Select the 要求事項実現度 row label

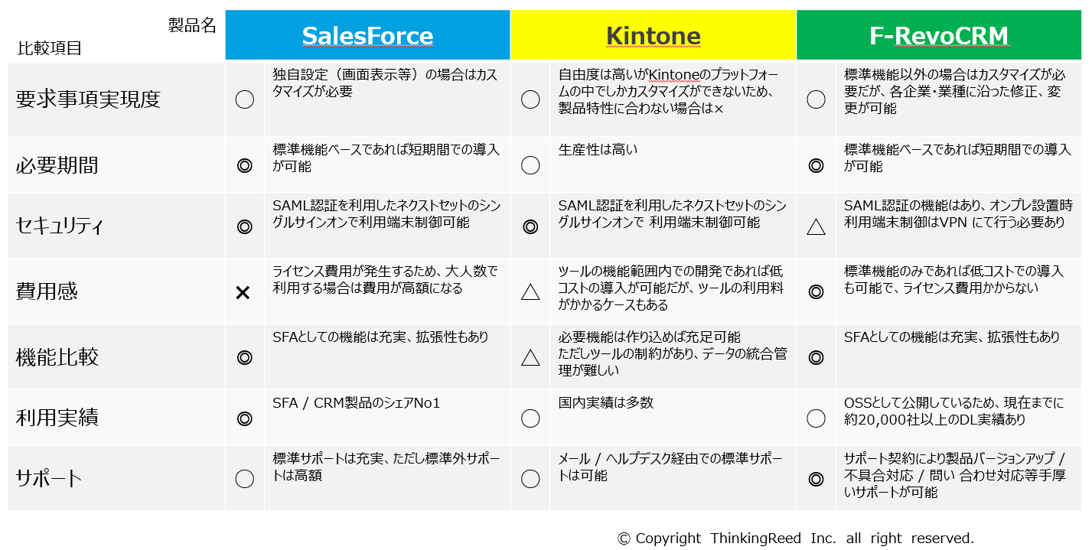coord(88,99)
